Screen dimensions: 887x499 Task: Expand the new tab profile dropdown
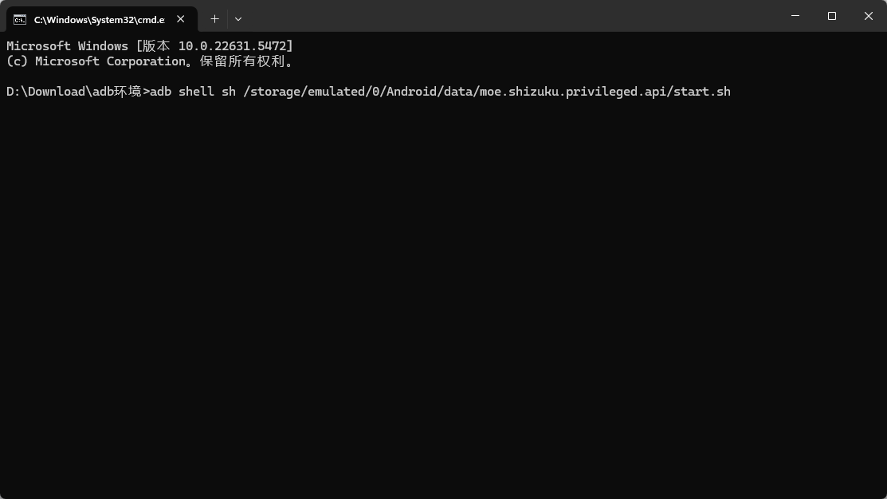(x=238, y=18)
